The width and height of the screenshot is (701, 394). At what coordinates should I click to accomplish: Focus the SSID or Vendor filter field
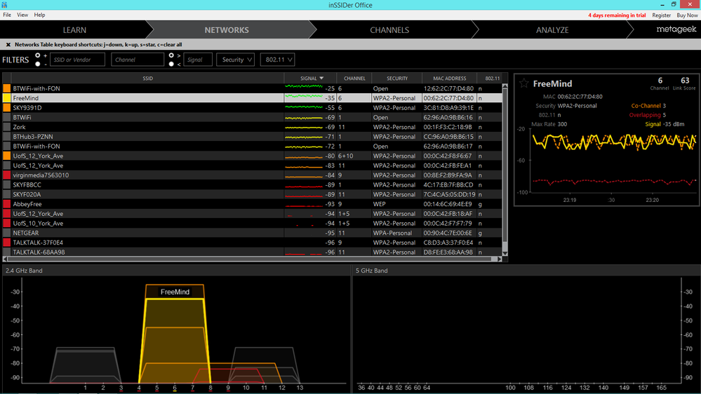(x=77, y=60)
